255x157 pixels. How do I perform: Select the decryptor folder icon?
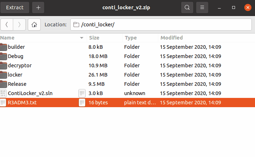tap(4, 66)
